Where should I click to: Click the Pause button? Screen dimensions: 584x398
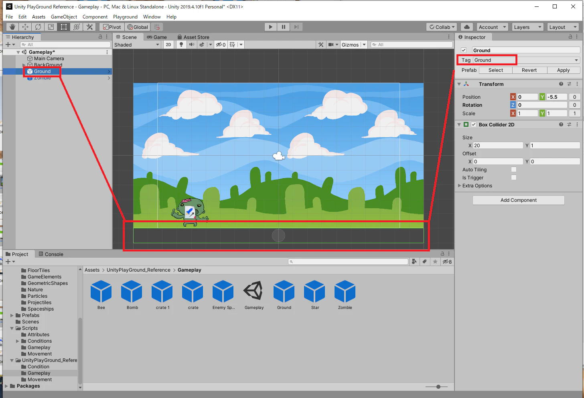pyautogui.click(x=284, y=27)
